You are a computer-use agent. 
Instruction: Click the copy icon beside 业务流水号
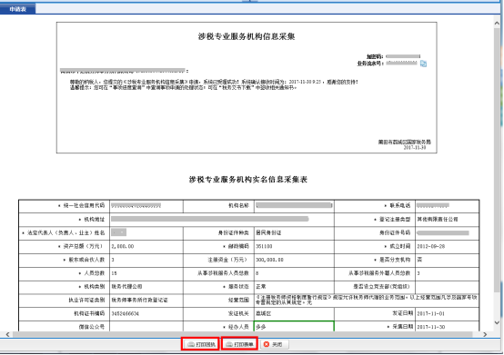pyautogui.click(x=423, y=64)
